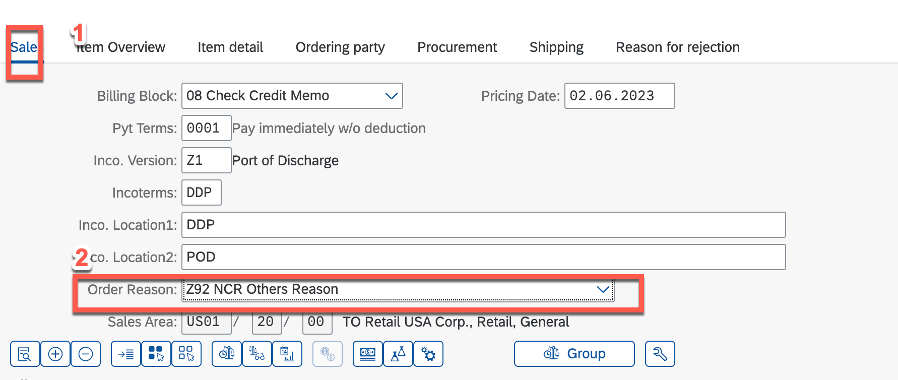This screenshot has width=898, height=380.
Task: Click the arrow with lines indent icon
Action: click(x=126, y=354)
